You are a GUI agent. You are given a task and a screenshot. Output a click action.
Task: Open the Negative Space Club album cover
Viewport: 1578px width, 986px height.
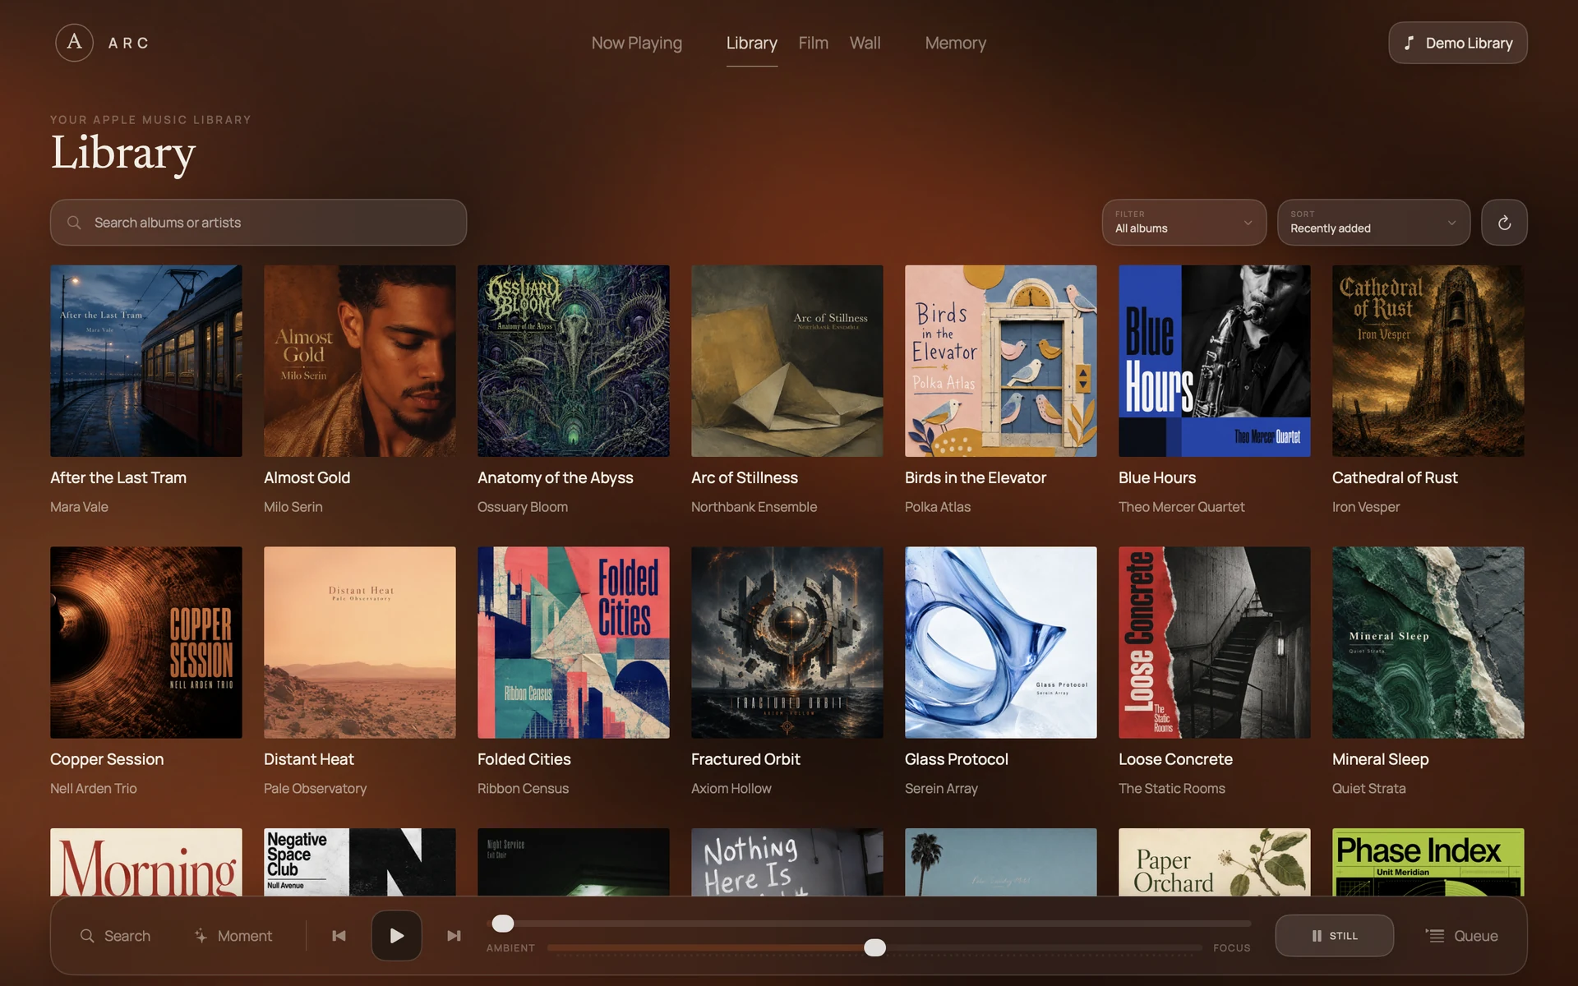pyautogui.click(x=359, y=862)
